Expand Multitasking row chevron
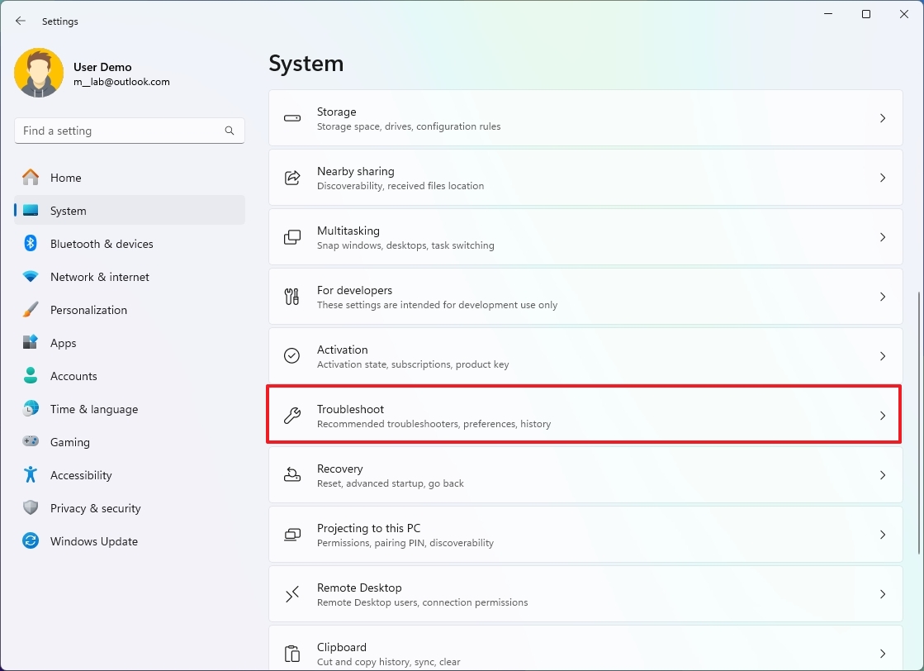 pos(882,238)
